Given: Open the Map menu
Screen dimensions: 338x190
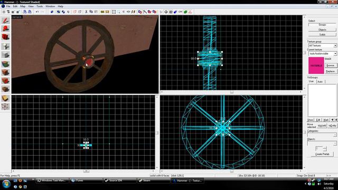Looking at the screenshot, I should coord(23,6).
